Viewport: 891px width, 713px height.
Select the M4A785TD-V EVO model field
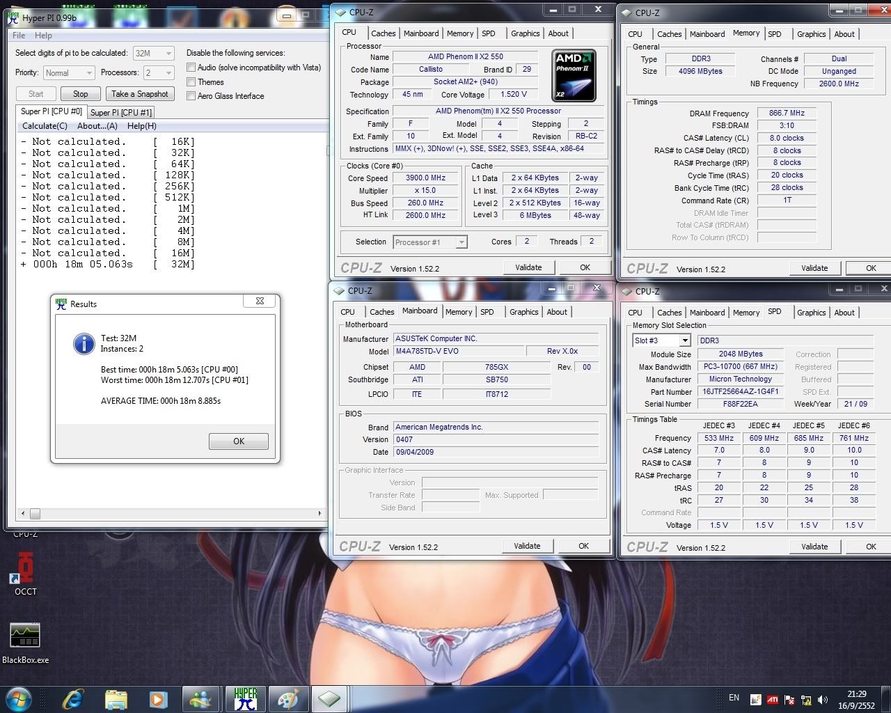pyautogui.click(x=459, y=351)
